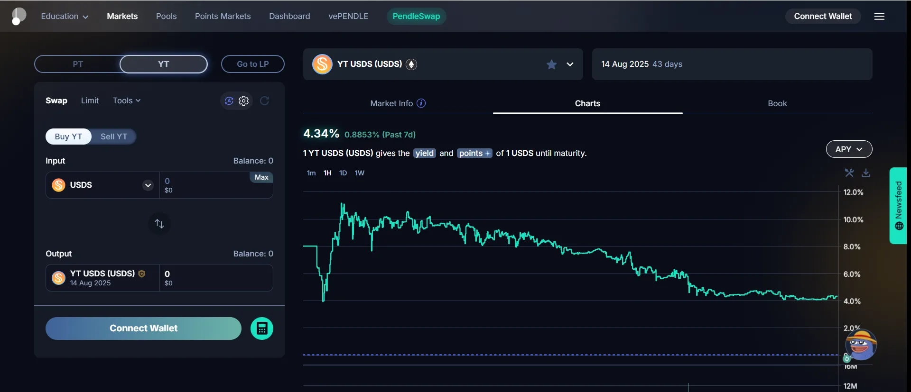Viewport: 911px width, 392px height.
Task: Open USDS input token selector
Action: [102, 185]
